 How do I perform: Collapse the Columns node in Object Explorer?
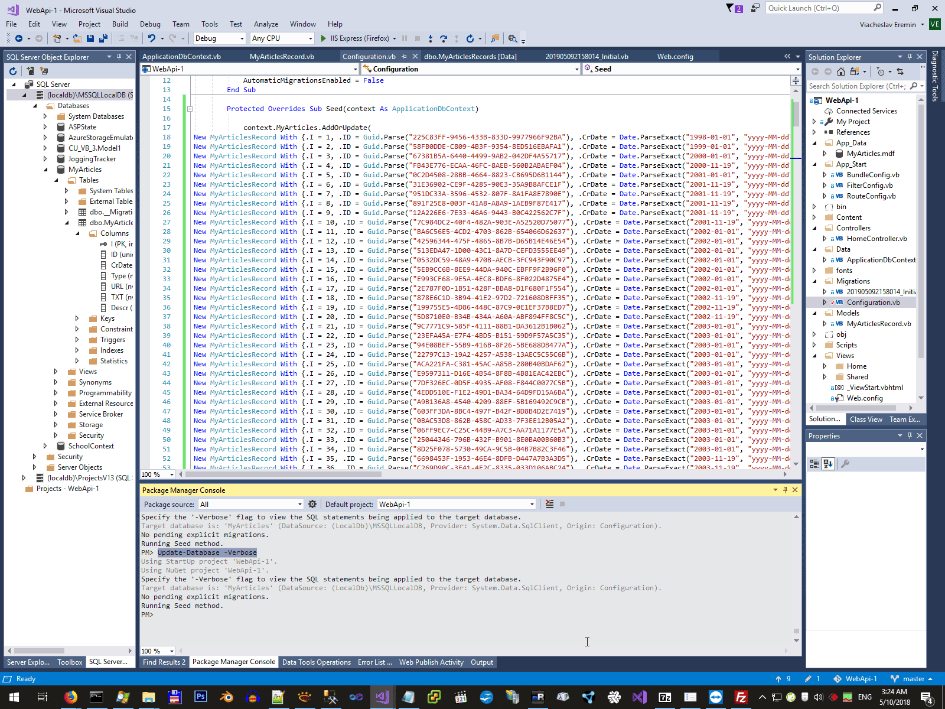(x=77, y=233)
